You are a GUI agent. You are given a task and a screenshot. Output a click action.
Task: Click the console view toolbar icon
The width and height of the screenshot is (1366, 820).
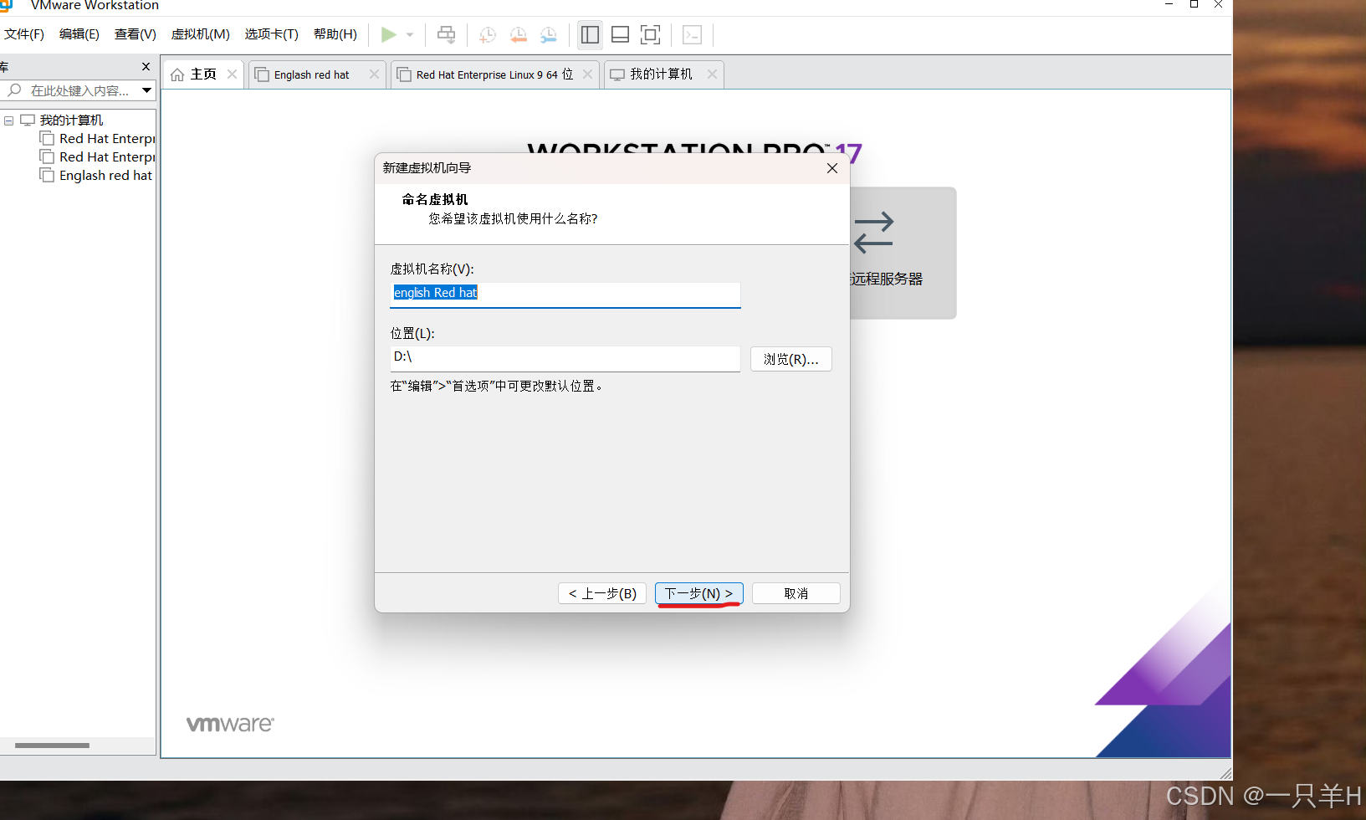(x=692, y=34)
